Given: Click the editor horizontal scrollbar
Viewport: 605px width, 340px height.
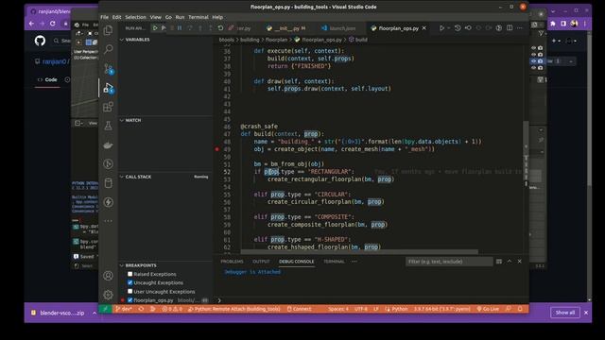Looking at the screenshot, I should pos(359,252).
